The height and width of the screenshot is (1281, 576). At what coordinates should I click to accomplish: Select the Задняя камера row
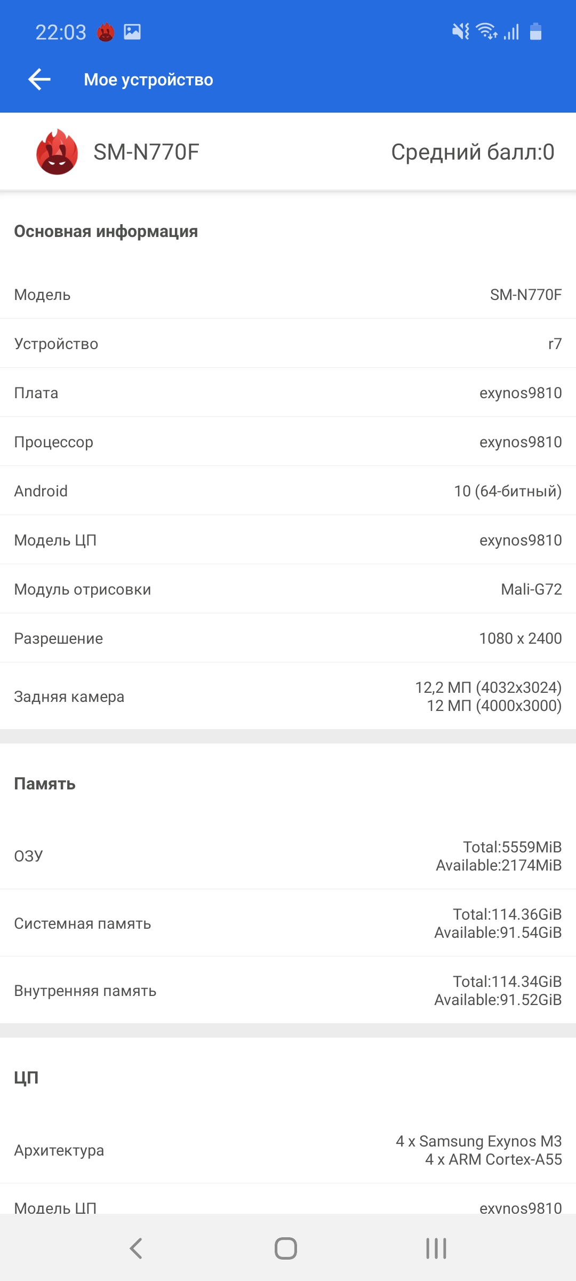tap(288, 697)
